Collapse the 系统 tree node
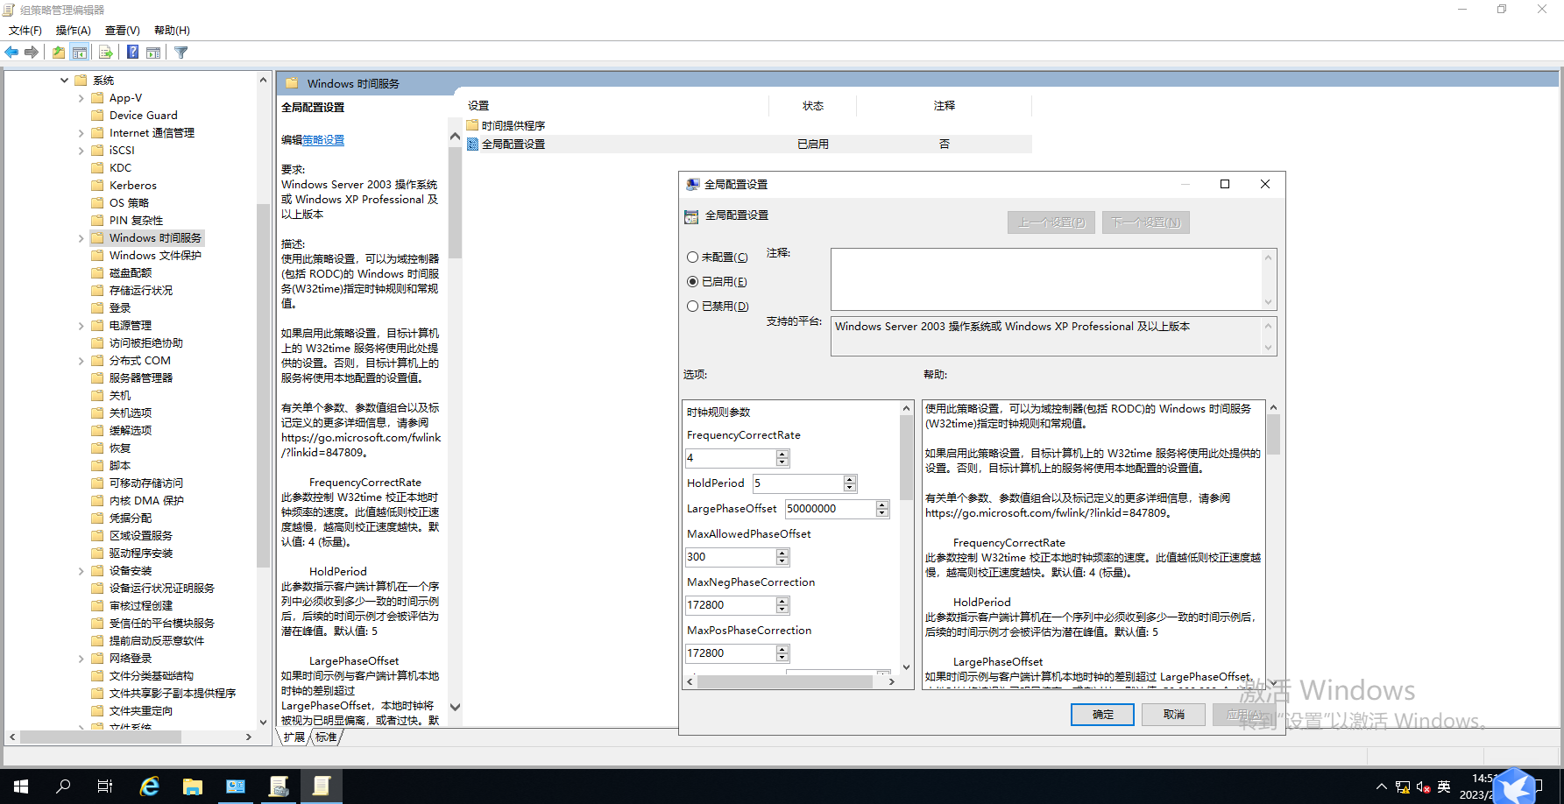Screen dimensions: 1564x804 pyautogui.click(x=65, y=81)
